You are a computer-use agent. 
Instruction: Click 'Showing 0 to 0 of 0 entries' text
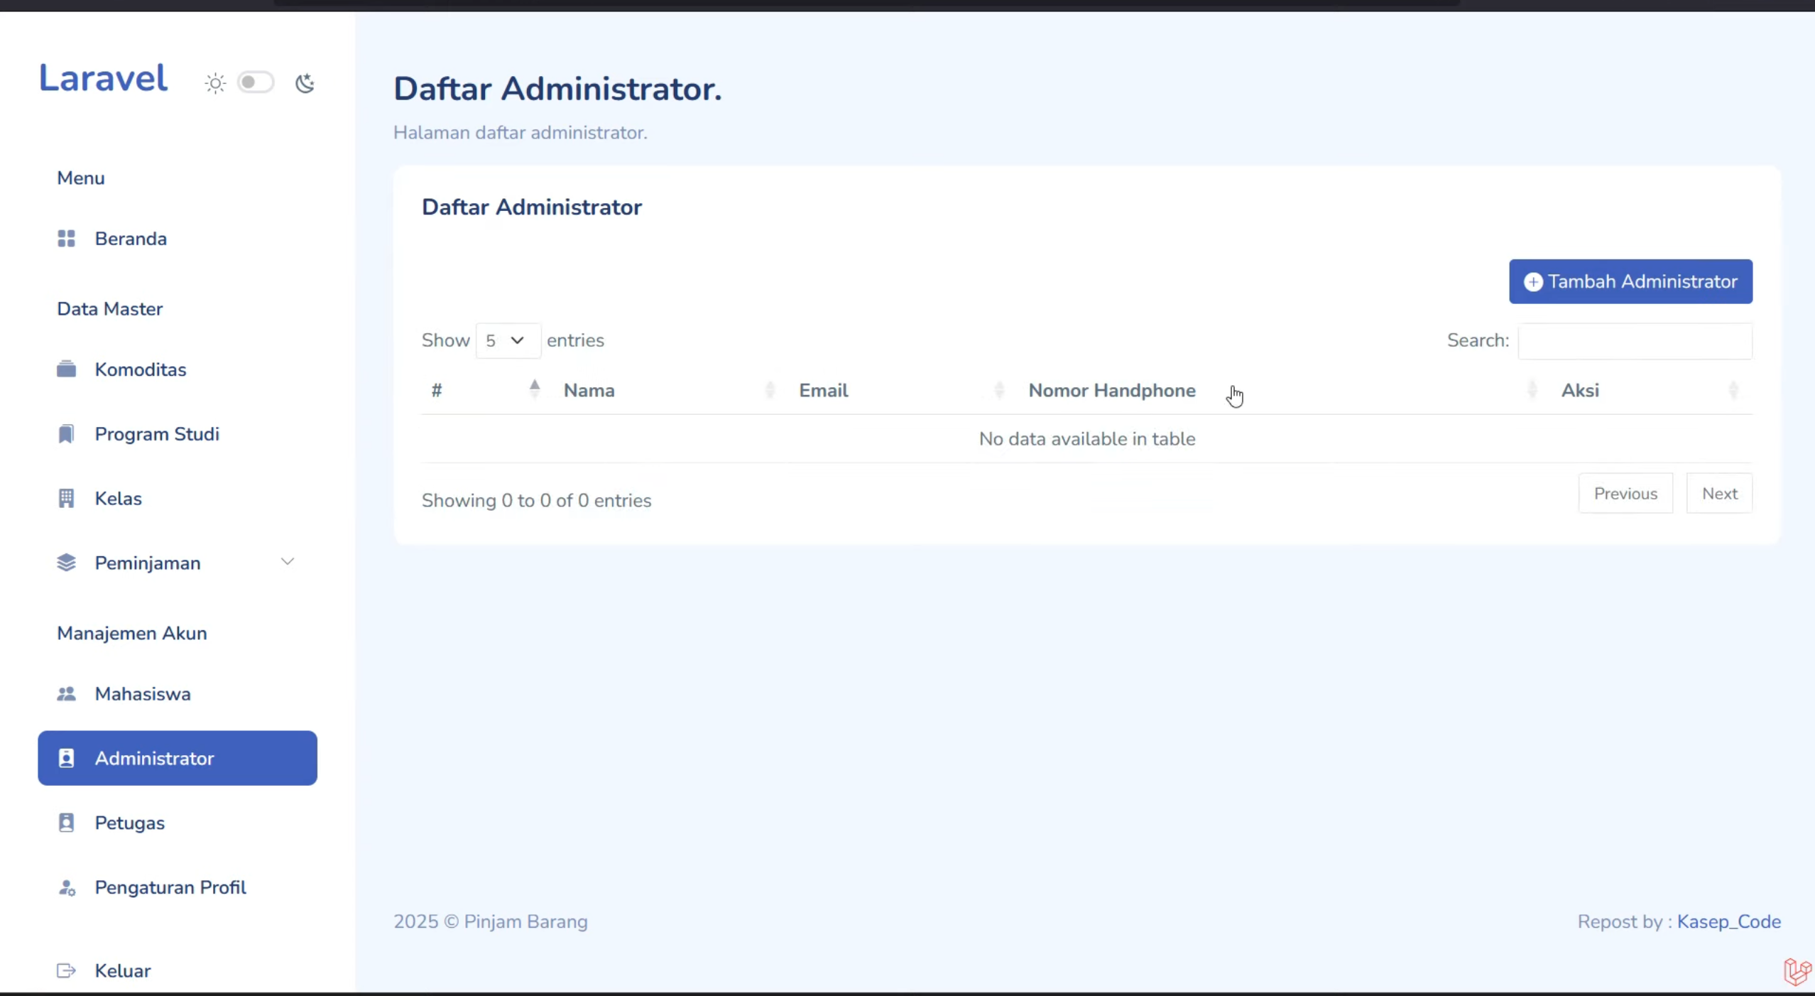pyautogui.click(x=536, y=501)
